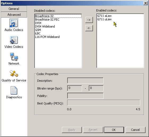This screenshot has width=149, height=137.
Task: Click the right arrow to enable codec
Action: (x=89, y=20)
